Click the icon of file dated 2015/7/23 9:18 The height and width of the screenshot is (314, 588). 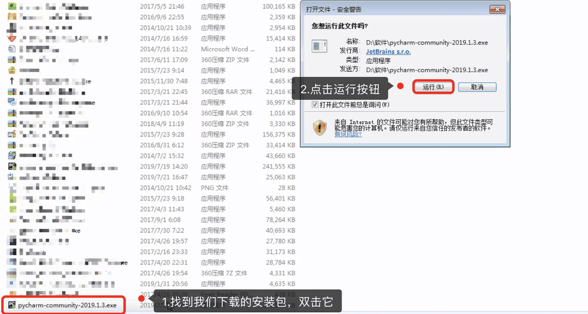pyautogui.click(x=12, y=198)
